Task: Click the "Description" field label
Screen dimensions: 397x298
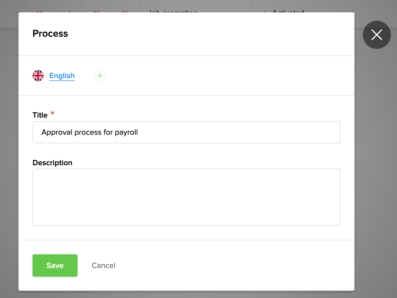Action: (52, 163)
